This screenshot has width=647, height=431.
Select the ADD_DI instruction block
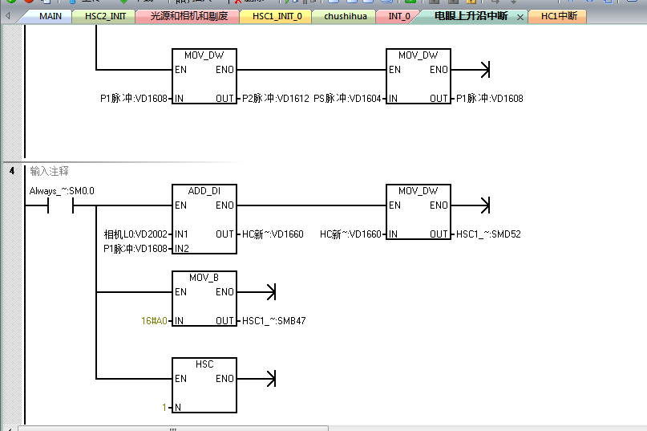coord(204,219)
